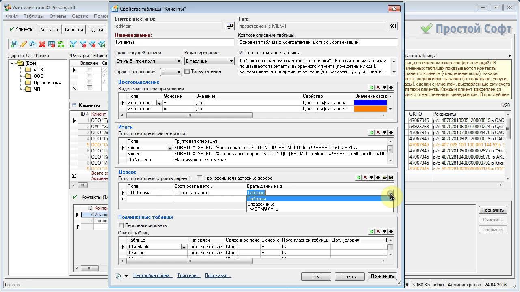Click the duplicate record icon
Screen dimensions: 520x292
click(x=33, y=44)
